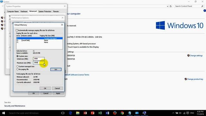This screenshot has height=116, width=206.
Task: Click Cancel in Virtual Memory dialog
Action: click(x=57, y=88)
